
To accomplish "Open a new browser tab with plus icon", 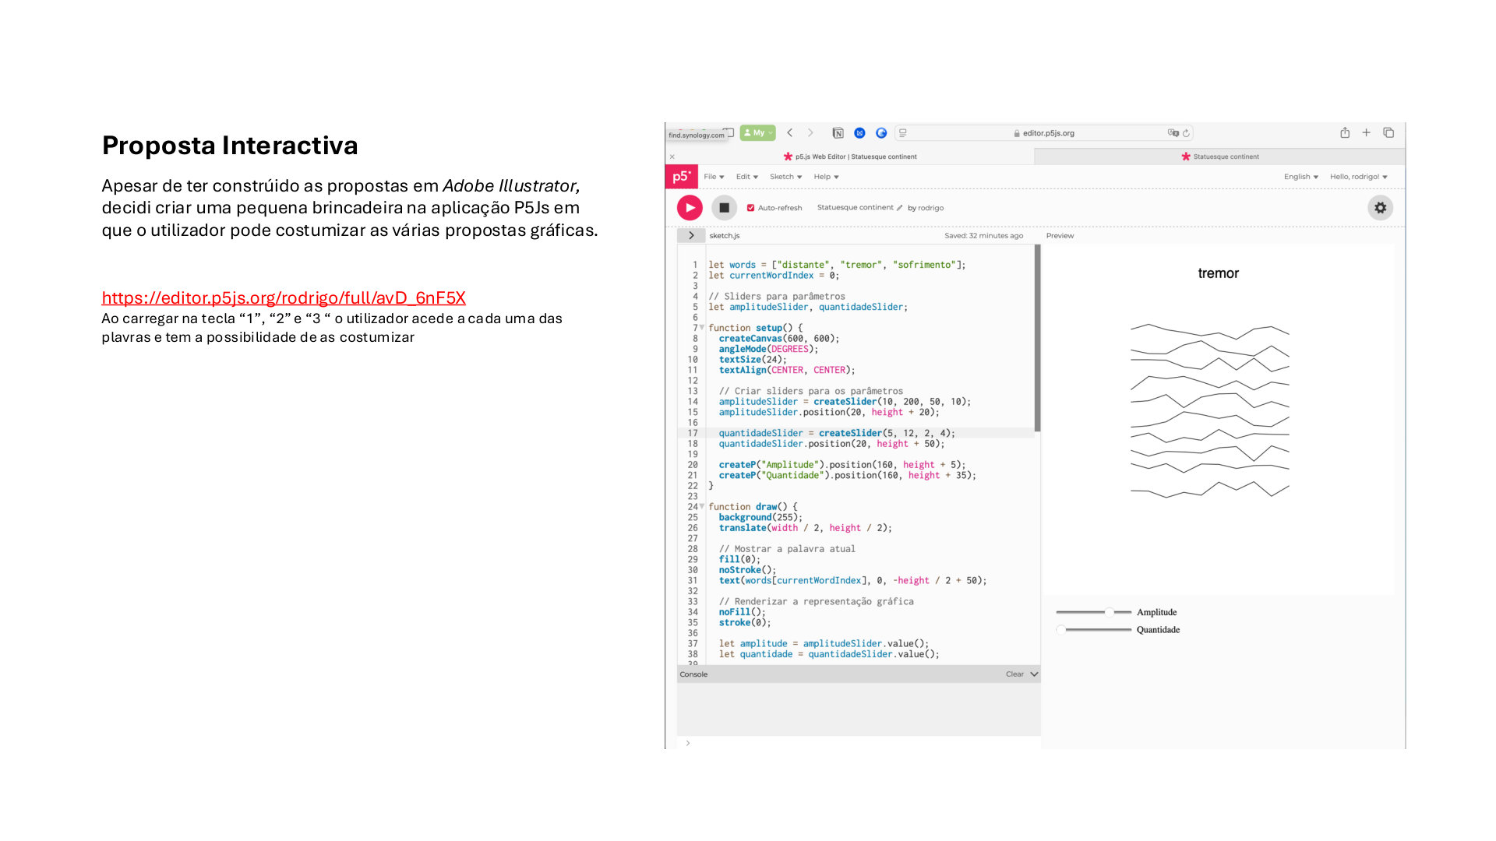I will [1366, 133].
